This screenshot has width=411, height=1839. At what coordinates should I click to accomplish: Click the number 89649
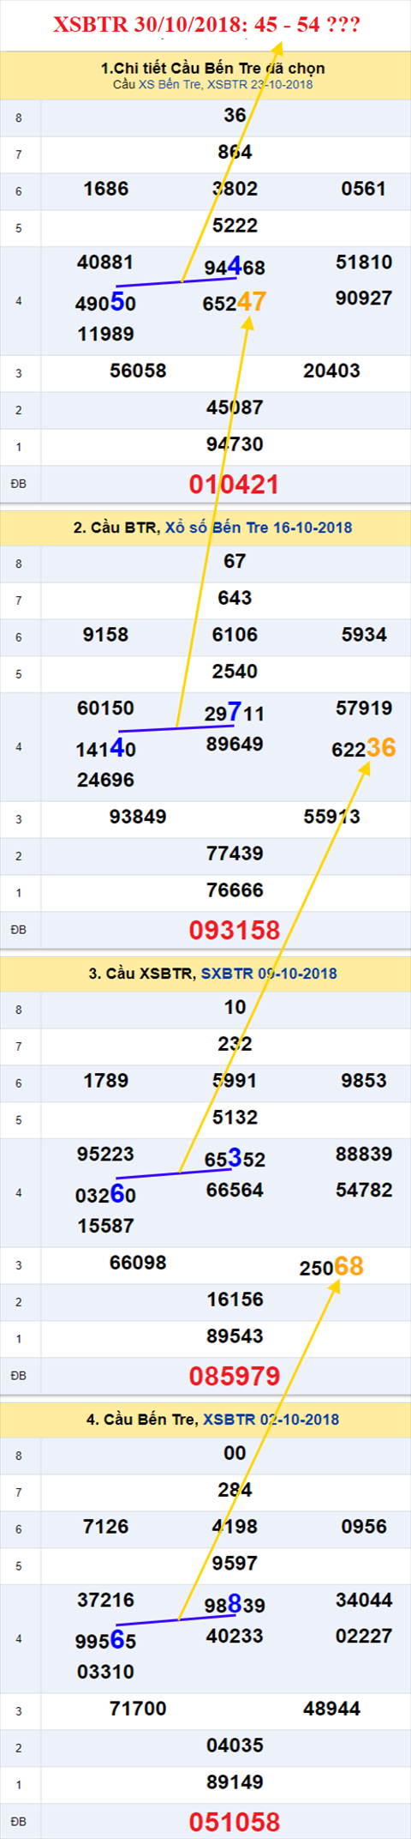click(235, 745)
